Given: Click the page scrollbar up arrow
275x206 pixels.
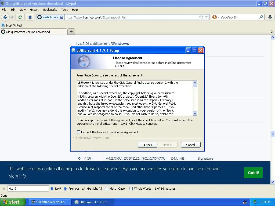Looking at the screenshot, I should 273,37.
